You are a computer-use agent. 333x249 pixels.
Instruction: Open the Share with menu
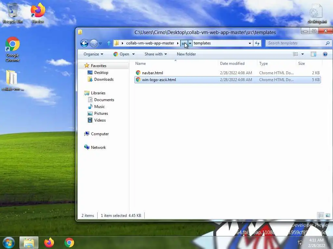(x=156, y=54)
